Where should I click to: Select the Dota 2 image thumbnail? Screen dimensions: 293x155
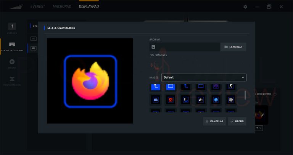pos(171,100)
